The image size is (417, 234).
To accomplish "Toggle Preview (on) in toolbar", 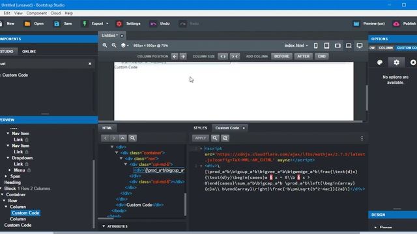I will (369, 23).
